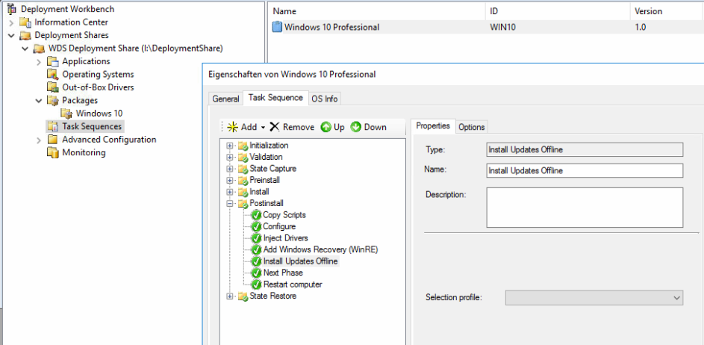
Task: Click the State Restore group folder icon
Action: point(243,296)
